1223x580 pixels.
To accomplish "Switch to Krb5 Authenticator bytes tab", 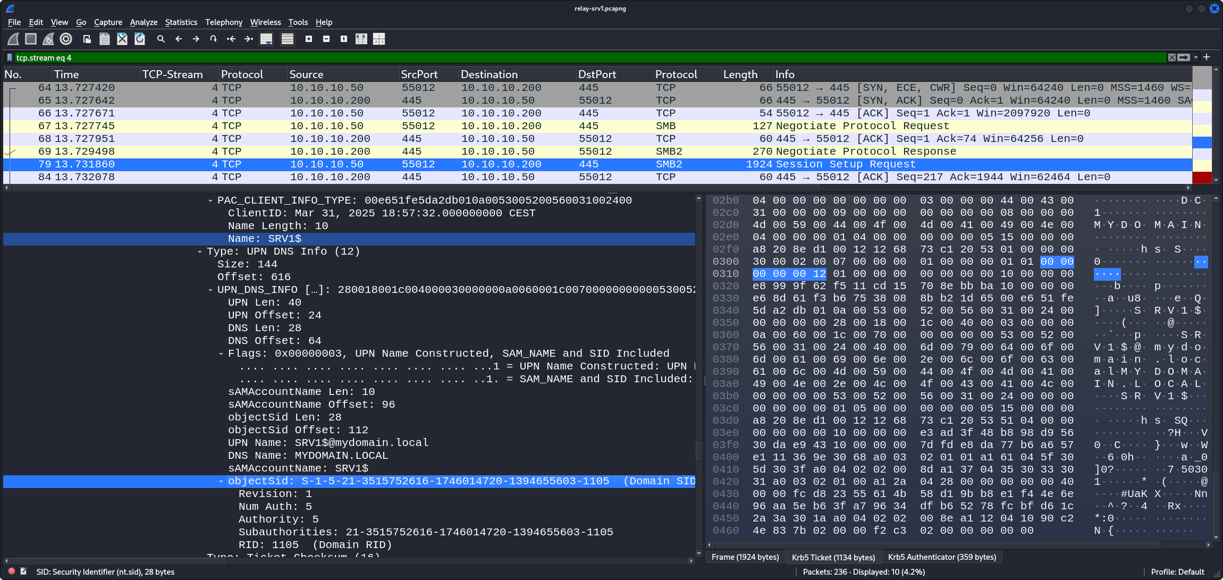I will [x=942, y=557].
